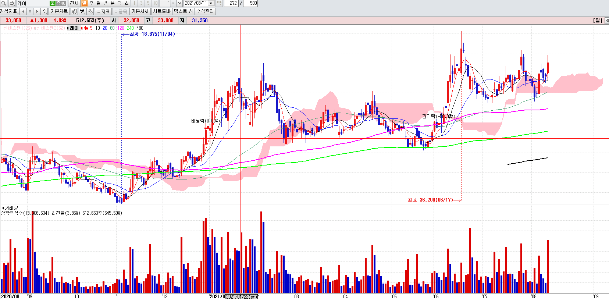Click the high price value 33,800
This screenshot has width=609, height=299.
point(165,21)
